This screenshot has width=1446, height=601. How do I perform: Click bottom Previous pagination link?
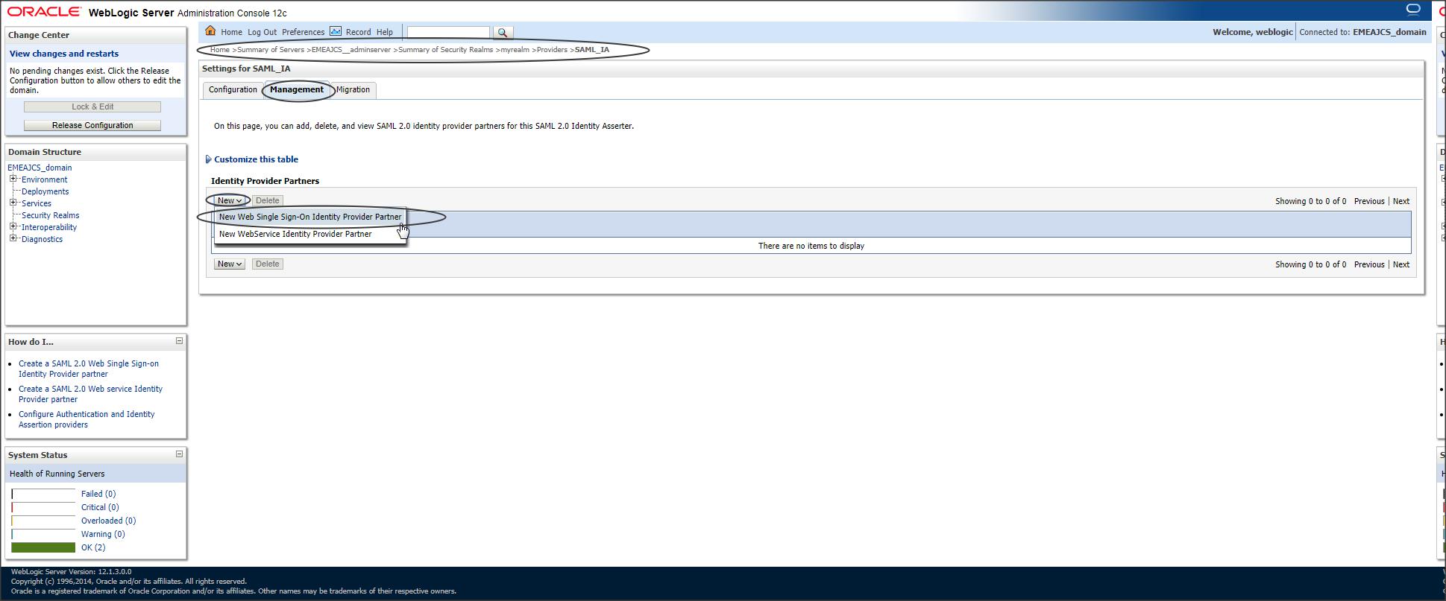tap(1369, 264)
